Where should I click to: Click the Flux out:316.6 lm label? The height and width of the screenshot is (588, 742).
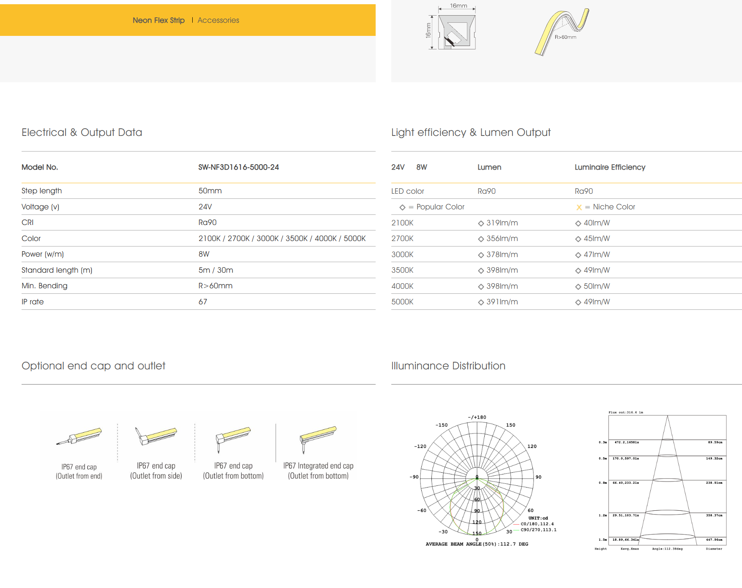(626, 412)
